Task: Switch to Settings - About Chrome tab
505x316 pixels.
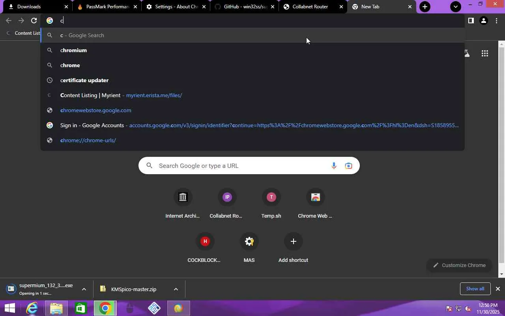Action: tap(176, 7)
